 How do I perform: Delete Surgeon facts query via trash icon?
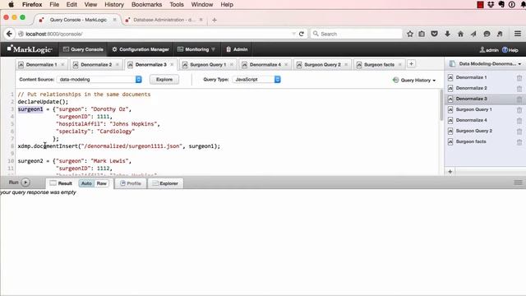[x=519, y=142]
